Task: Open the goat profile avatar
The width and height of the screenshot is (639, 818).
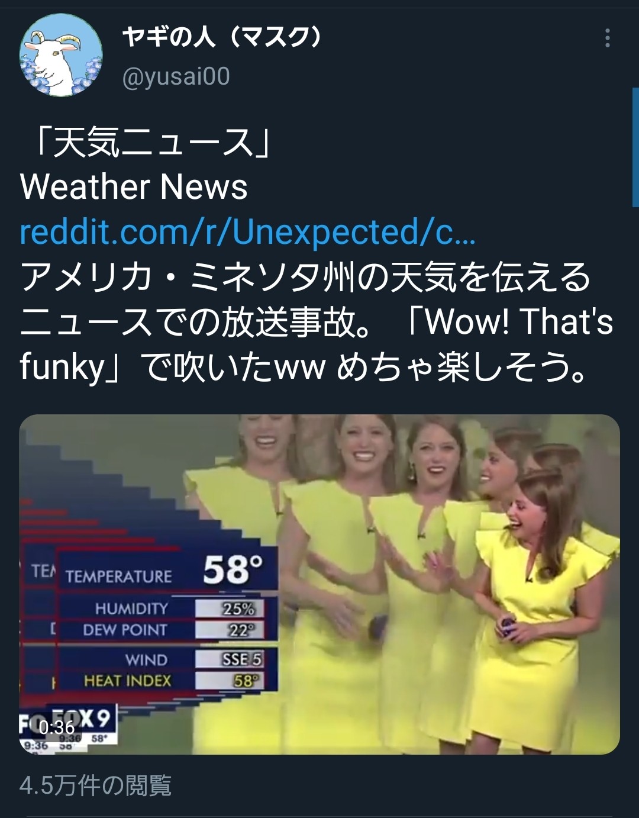Action: point(61,55)
